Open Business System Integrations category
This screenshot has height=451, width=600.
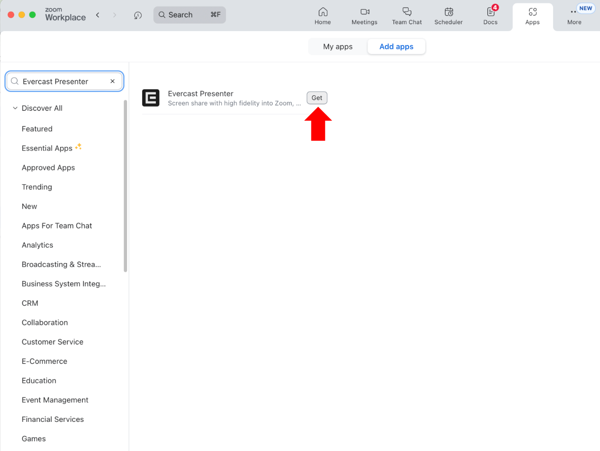click(x=64, y=284)
